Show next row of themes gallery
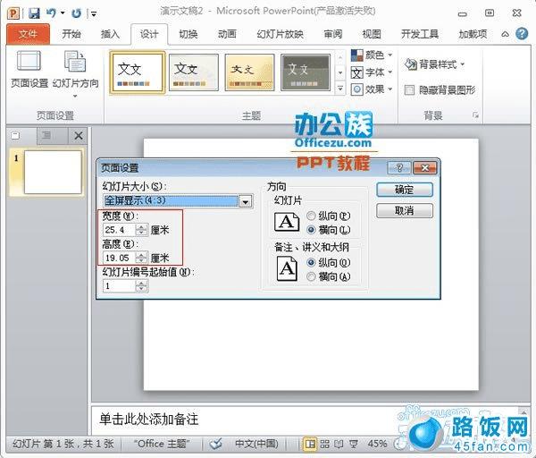 click(x=340, y=72)
